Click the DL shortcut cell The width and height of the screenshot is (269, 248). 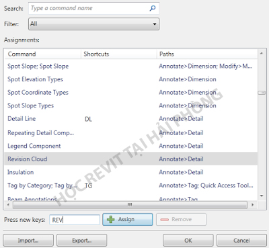[x=88, y=119]
